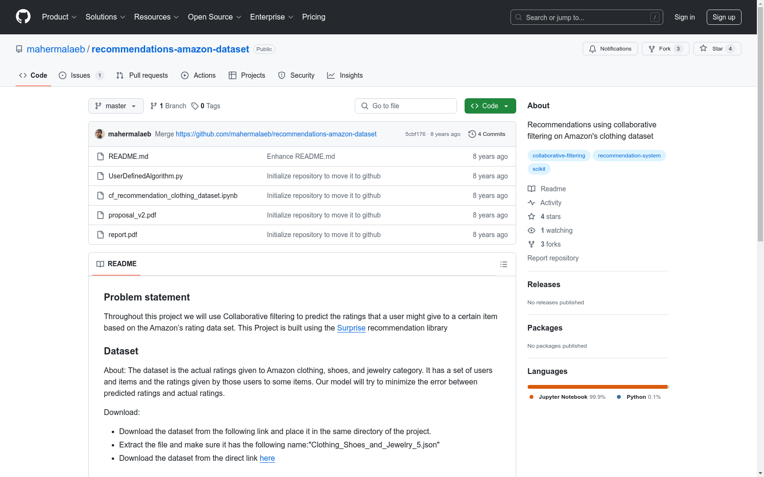
Task: Switch to the Issues tab
Action: (x=81, y=75)
